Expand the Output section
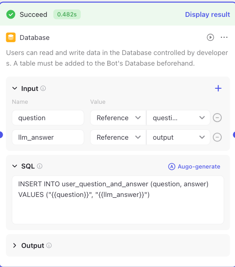The image size is (235, 267). 15,245
